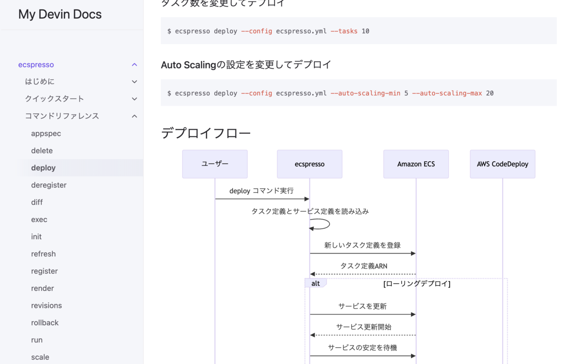The height and width of the screenshot is (364, 574).
Task: Open the init command page
Action: [36, 237]
